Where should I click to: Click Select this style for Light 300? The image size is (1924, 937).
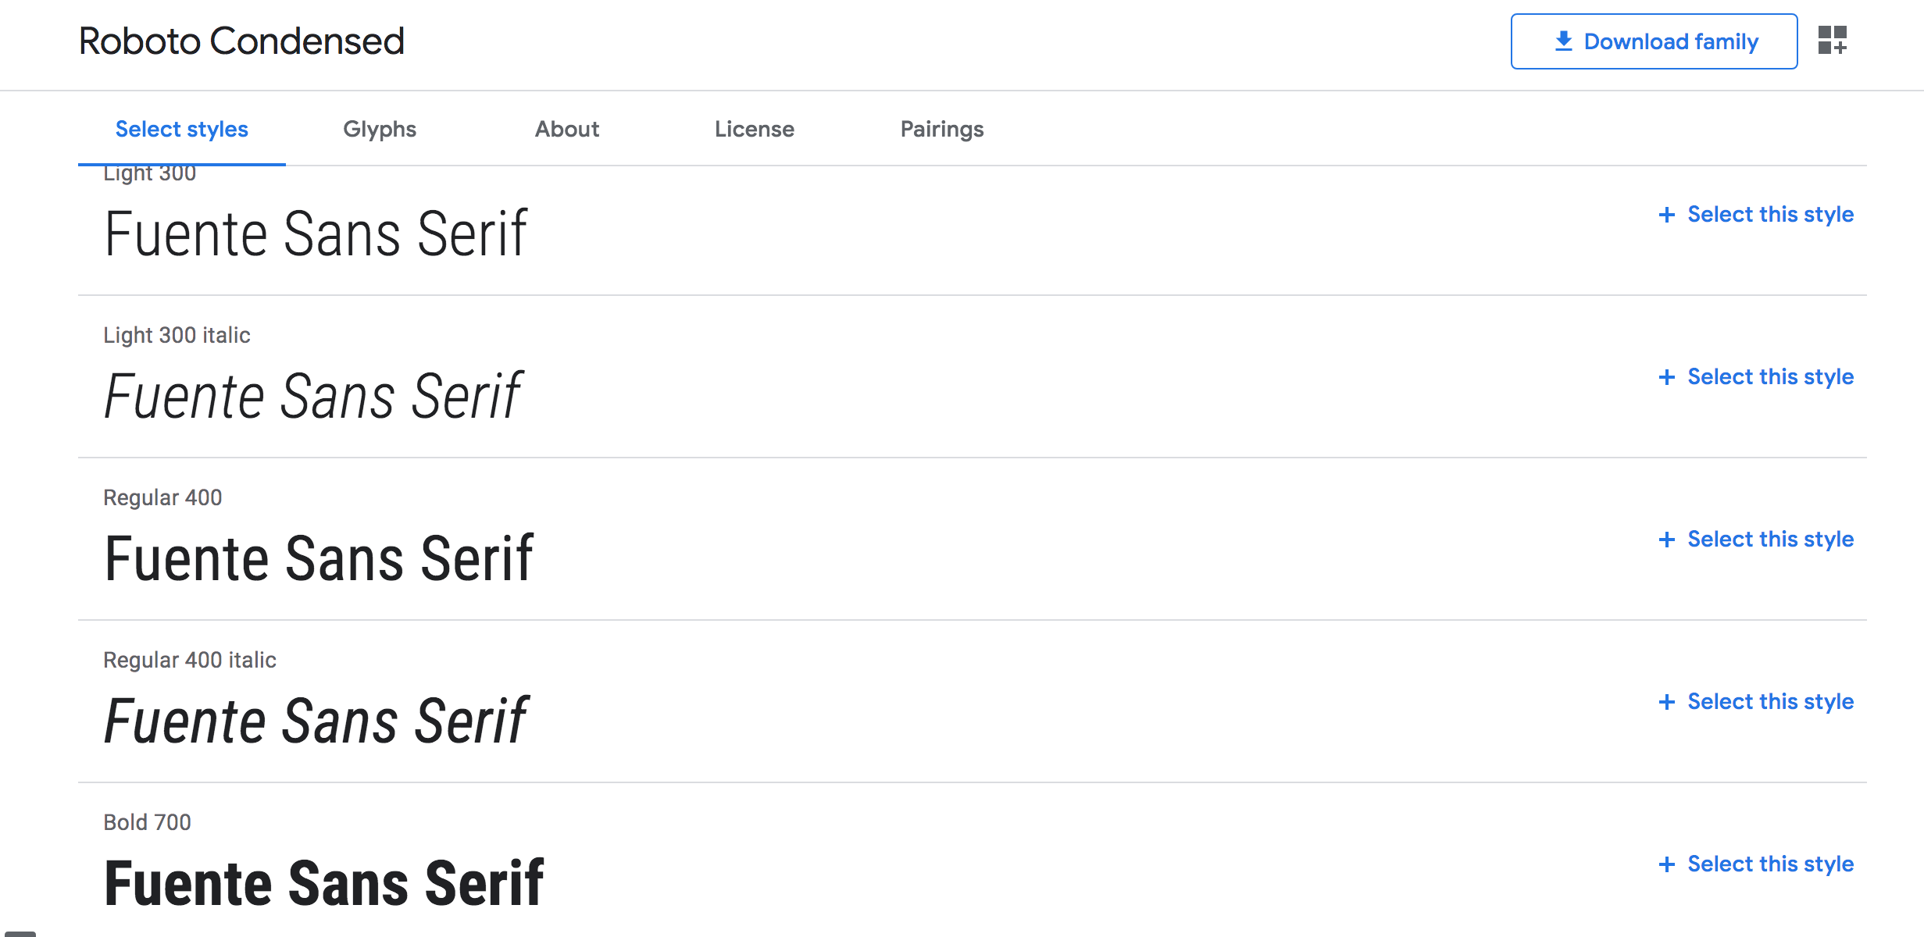point(1771,215)
